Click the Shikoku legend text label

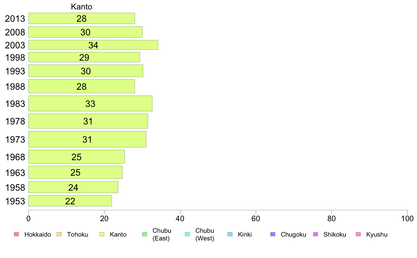335,235
